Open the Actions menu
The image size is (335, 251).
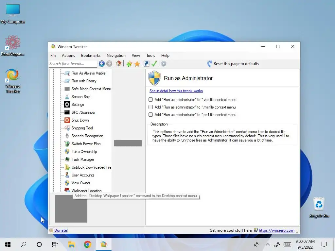(x=68, y=56)
